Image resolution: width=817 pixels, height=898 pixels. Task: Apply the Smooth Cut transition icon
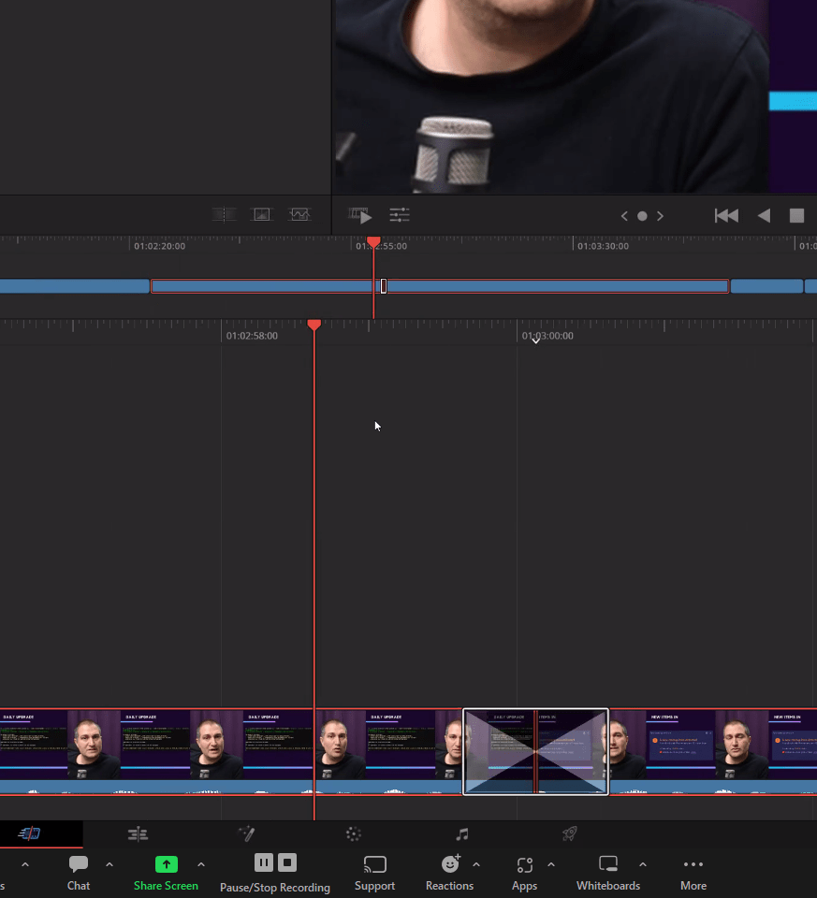tap(299, 215)
